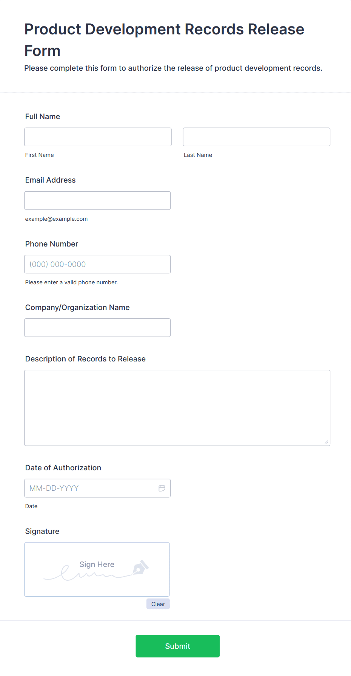Click the Phone Number label

tap(52, 244)
